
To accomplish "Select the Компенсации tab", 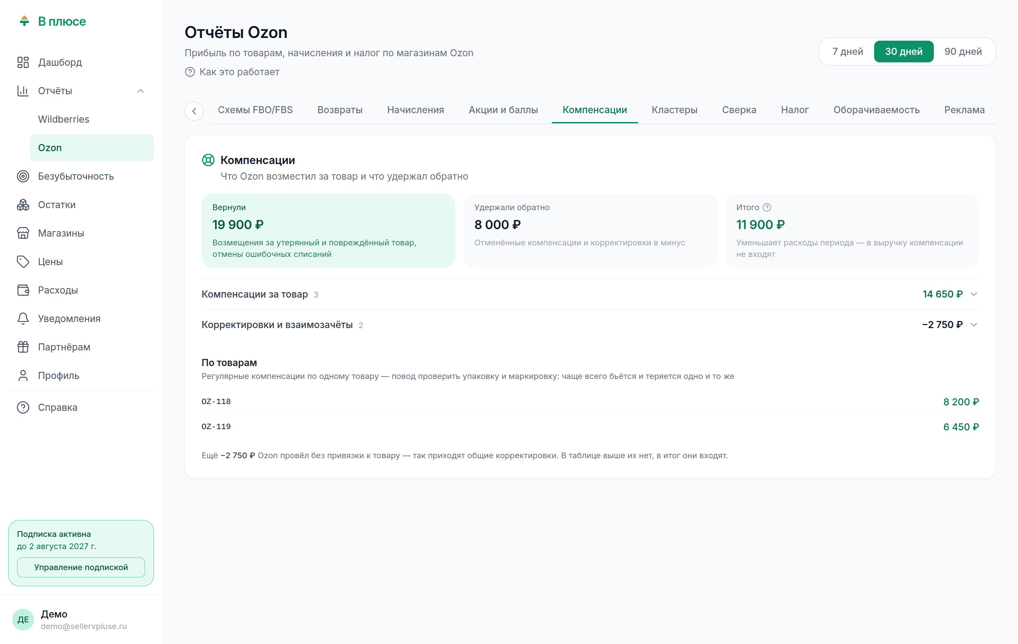I will pos(595,110).
